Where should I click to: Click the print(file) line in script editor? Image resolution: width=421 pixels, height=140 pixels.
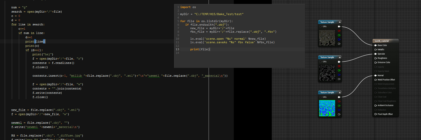[200, 49]
